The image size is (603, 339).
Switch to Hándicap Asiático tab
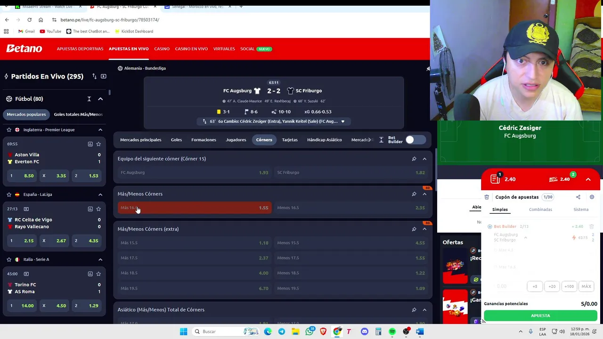pyautogui.click(x=325, y=140)
